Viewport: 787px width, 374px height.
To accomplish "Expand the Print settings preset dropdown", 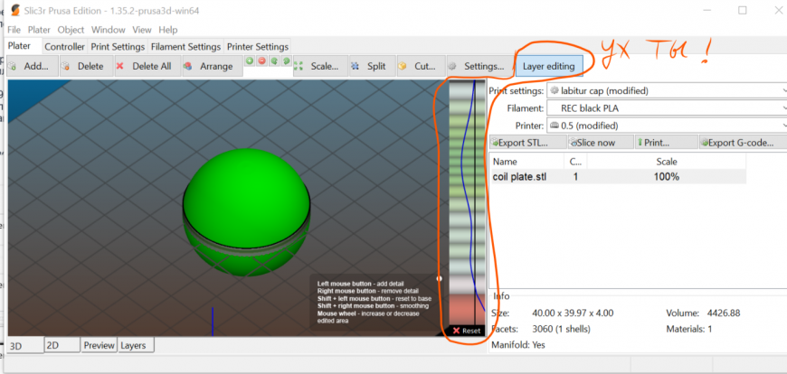I will [667, 90].
